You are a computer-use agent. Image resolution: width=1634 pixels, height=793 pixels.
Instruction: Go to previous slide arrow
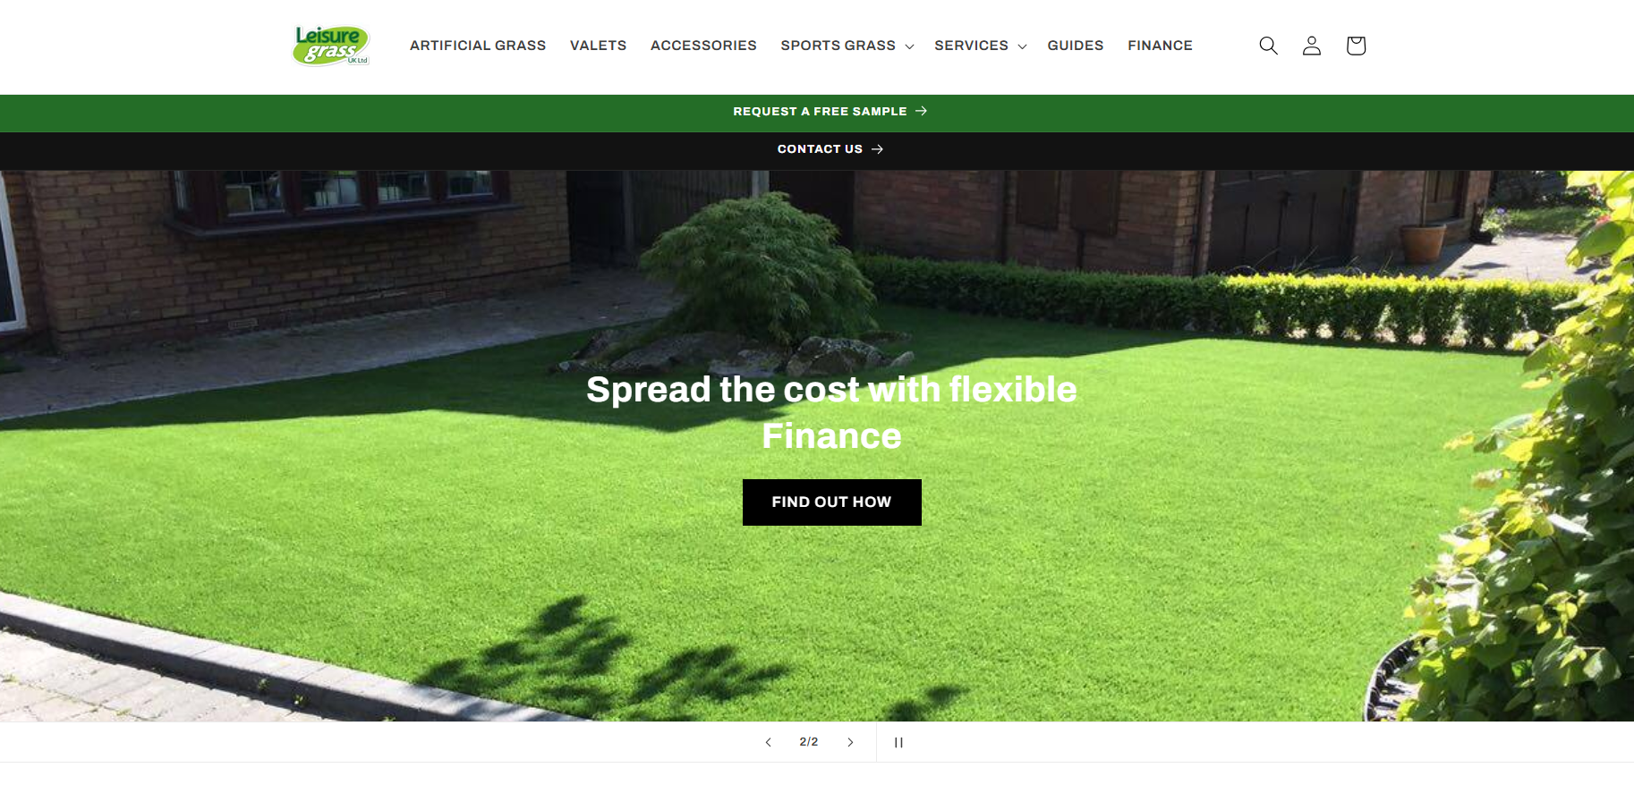coord(768,742)
